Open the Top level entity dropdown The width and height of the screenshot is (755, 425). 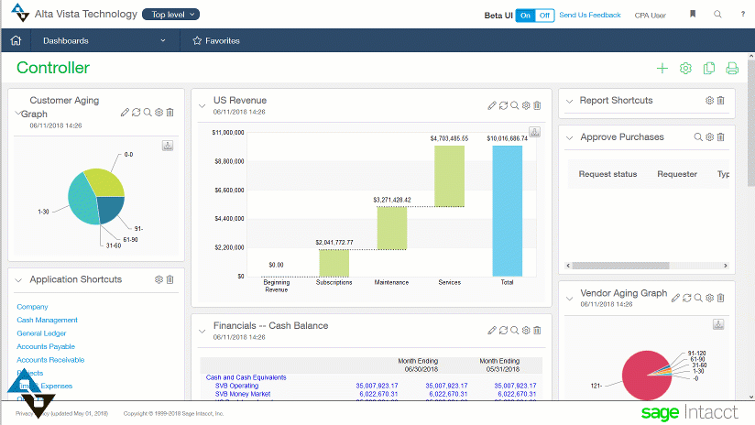click(171, 15)
